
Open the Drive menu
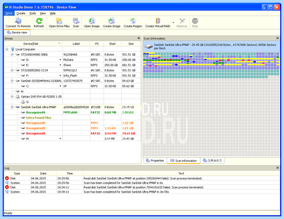(x=9, y=13)
